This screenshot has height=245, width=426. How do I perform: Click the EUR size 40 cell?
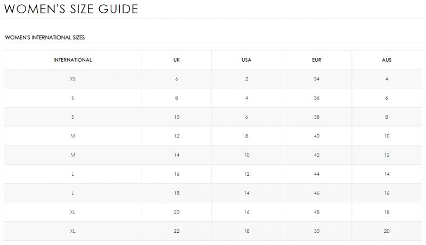(317, 136)
